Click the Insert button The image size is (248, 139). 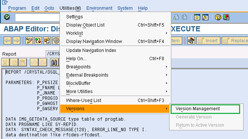click(x=208, y=41)
